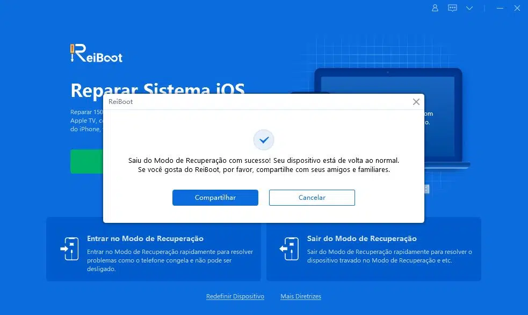Click Cancelar to dismiss the dialog

click(312, 197)
